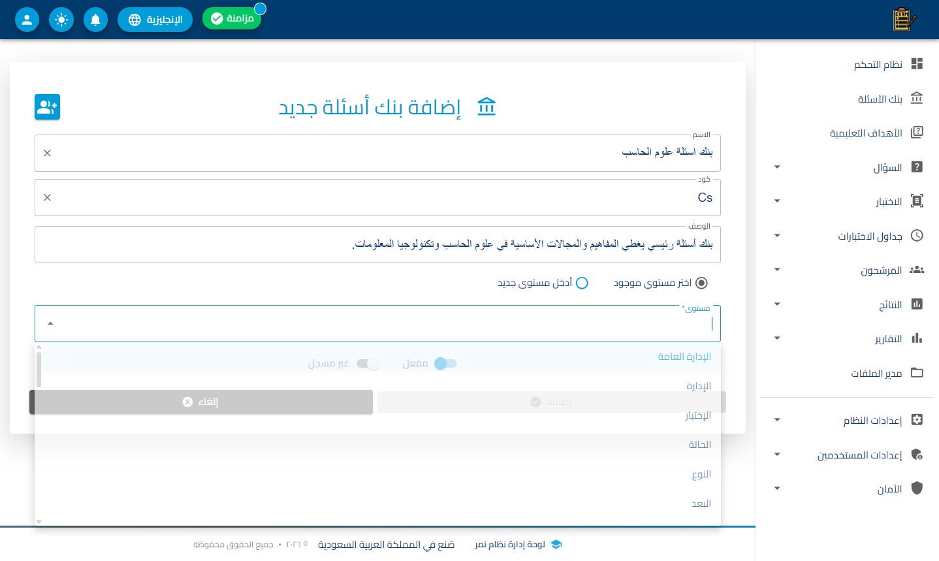Screen dimensions: 939x561
Task: Clear the كود field with its X
Action: coord(47,197)
